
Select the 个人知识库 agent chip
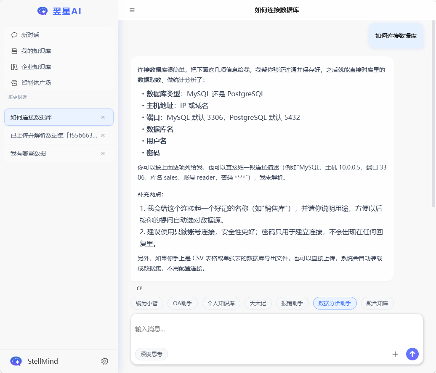tap(221, 303)
